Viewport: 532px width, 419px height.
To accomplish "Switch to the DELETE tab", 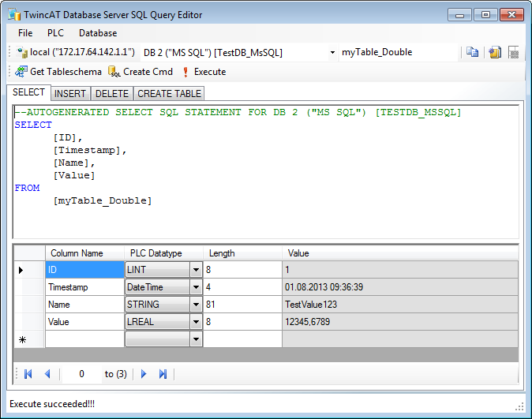I will 112,94.
